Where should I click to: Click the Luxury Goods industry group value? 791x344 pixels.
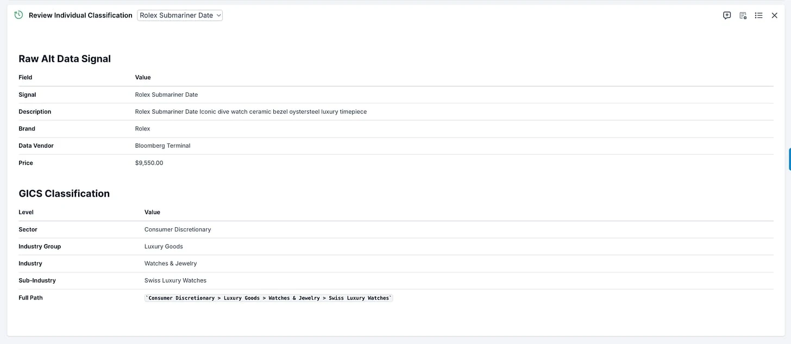tap(164, 246)
